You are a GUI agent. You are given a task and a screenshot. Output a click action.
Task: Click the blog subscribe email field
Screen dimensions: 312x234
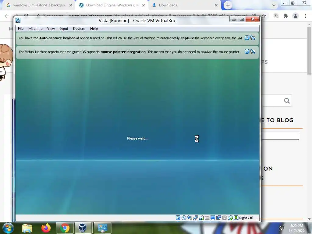(280, 136)
